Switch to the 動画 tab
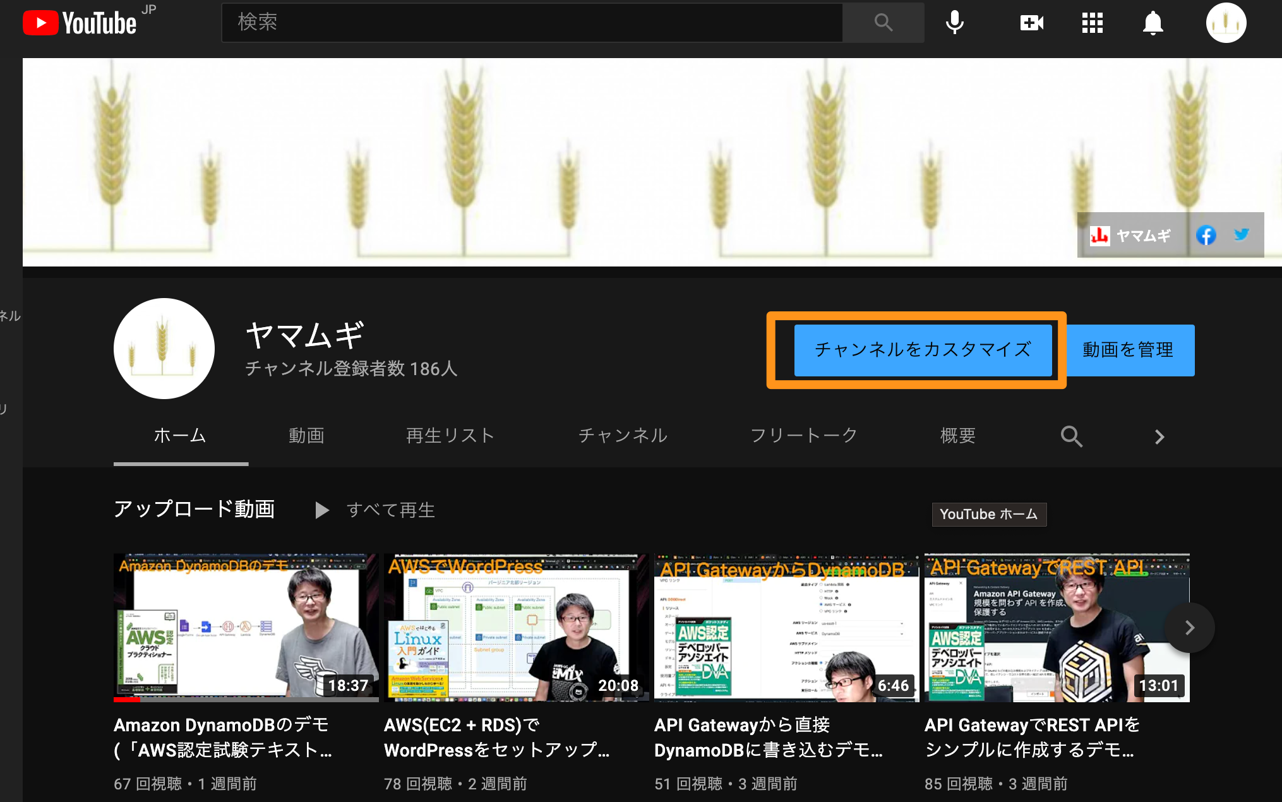Image resolution: width=1282 pixels, height=802 pixels. 306,436
